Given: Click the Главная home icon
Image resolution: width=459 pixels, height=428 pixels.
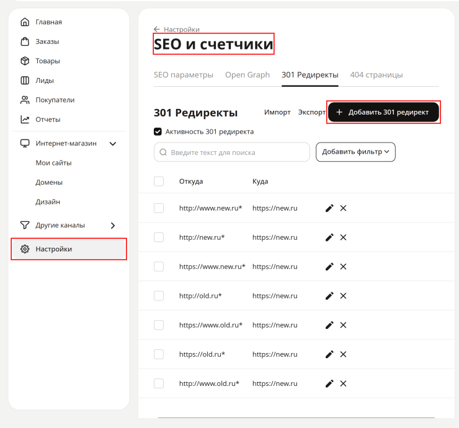Looking at the screenshot, I should [25, 22].
